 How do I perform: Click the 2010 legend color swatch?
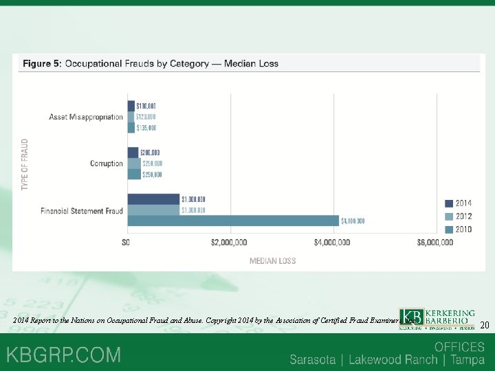coord(448,229)
